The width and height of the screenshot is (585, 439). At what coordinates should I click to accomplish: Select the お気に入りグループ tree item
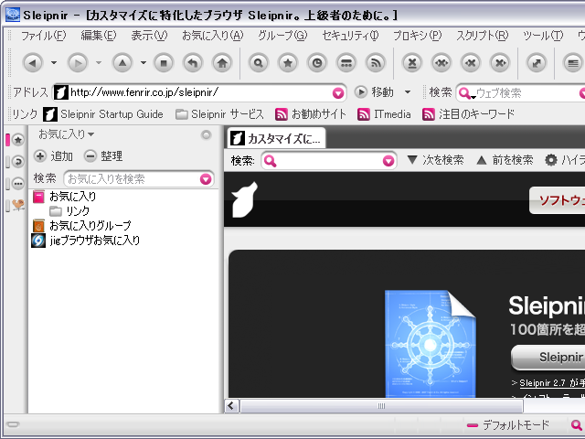tap(81, 226)
